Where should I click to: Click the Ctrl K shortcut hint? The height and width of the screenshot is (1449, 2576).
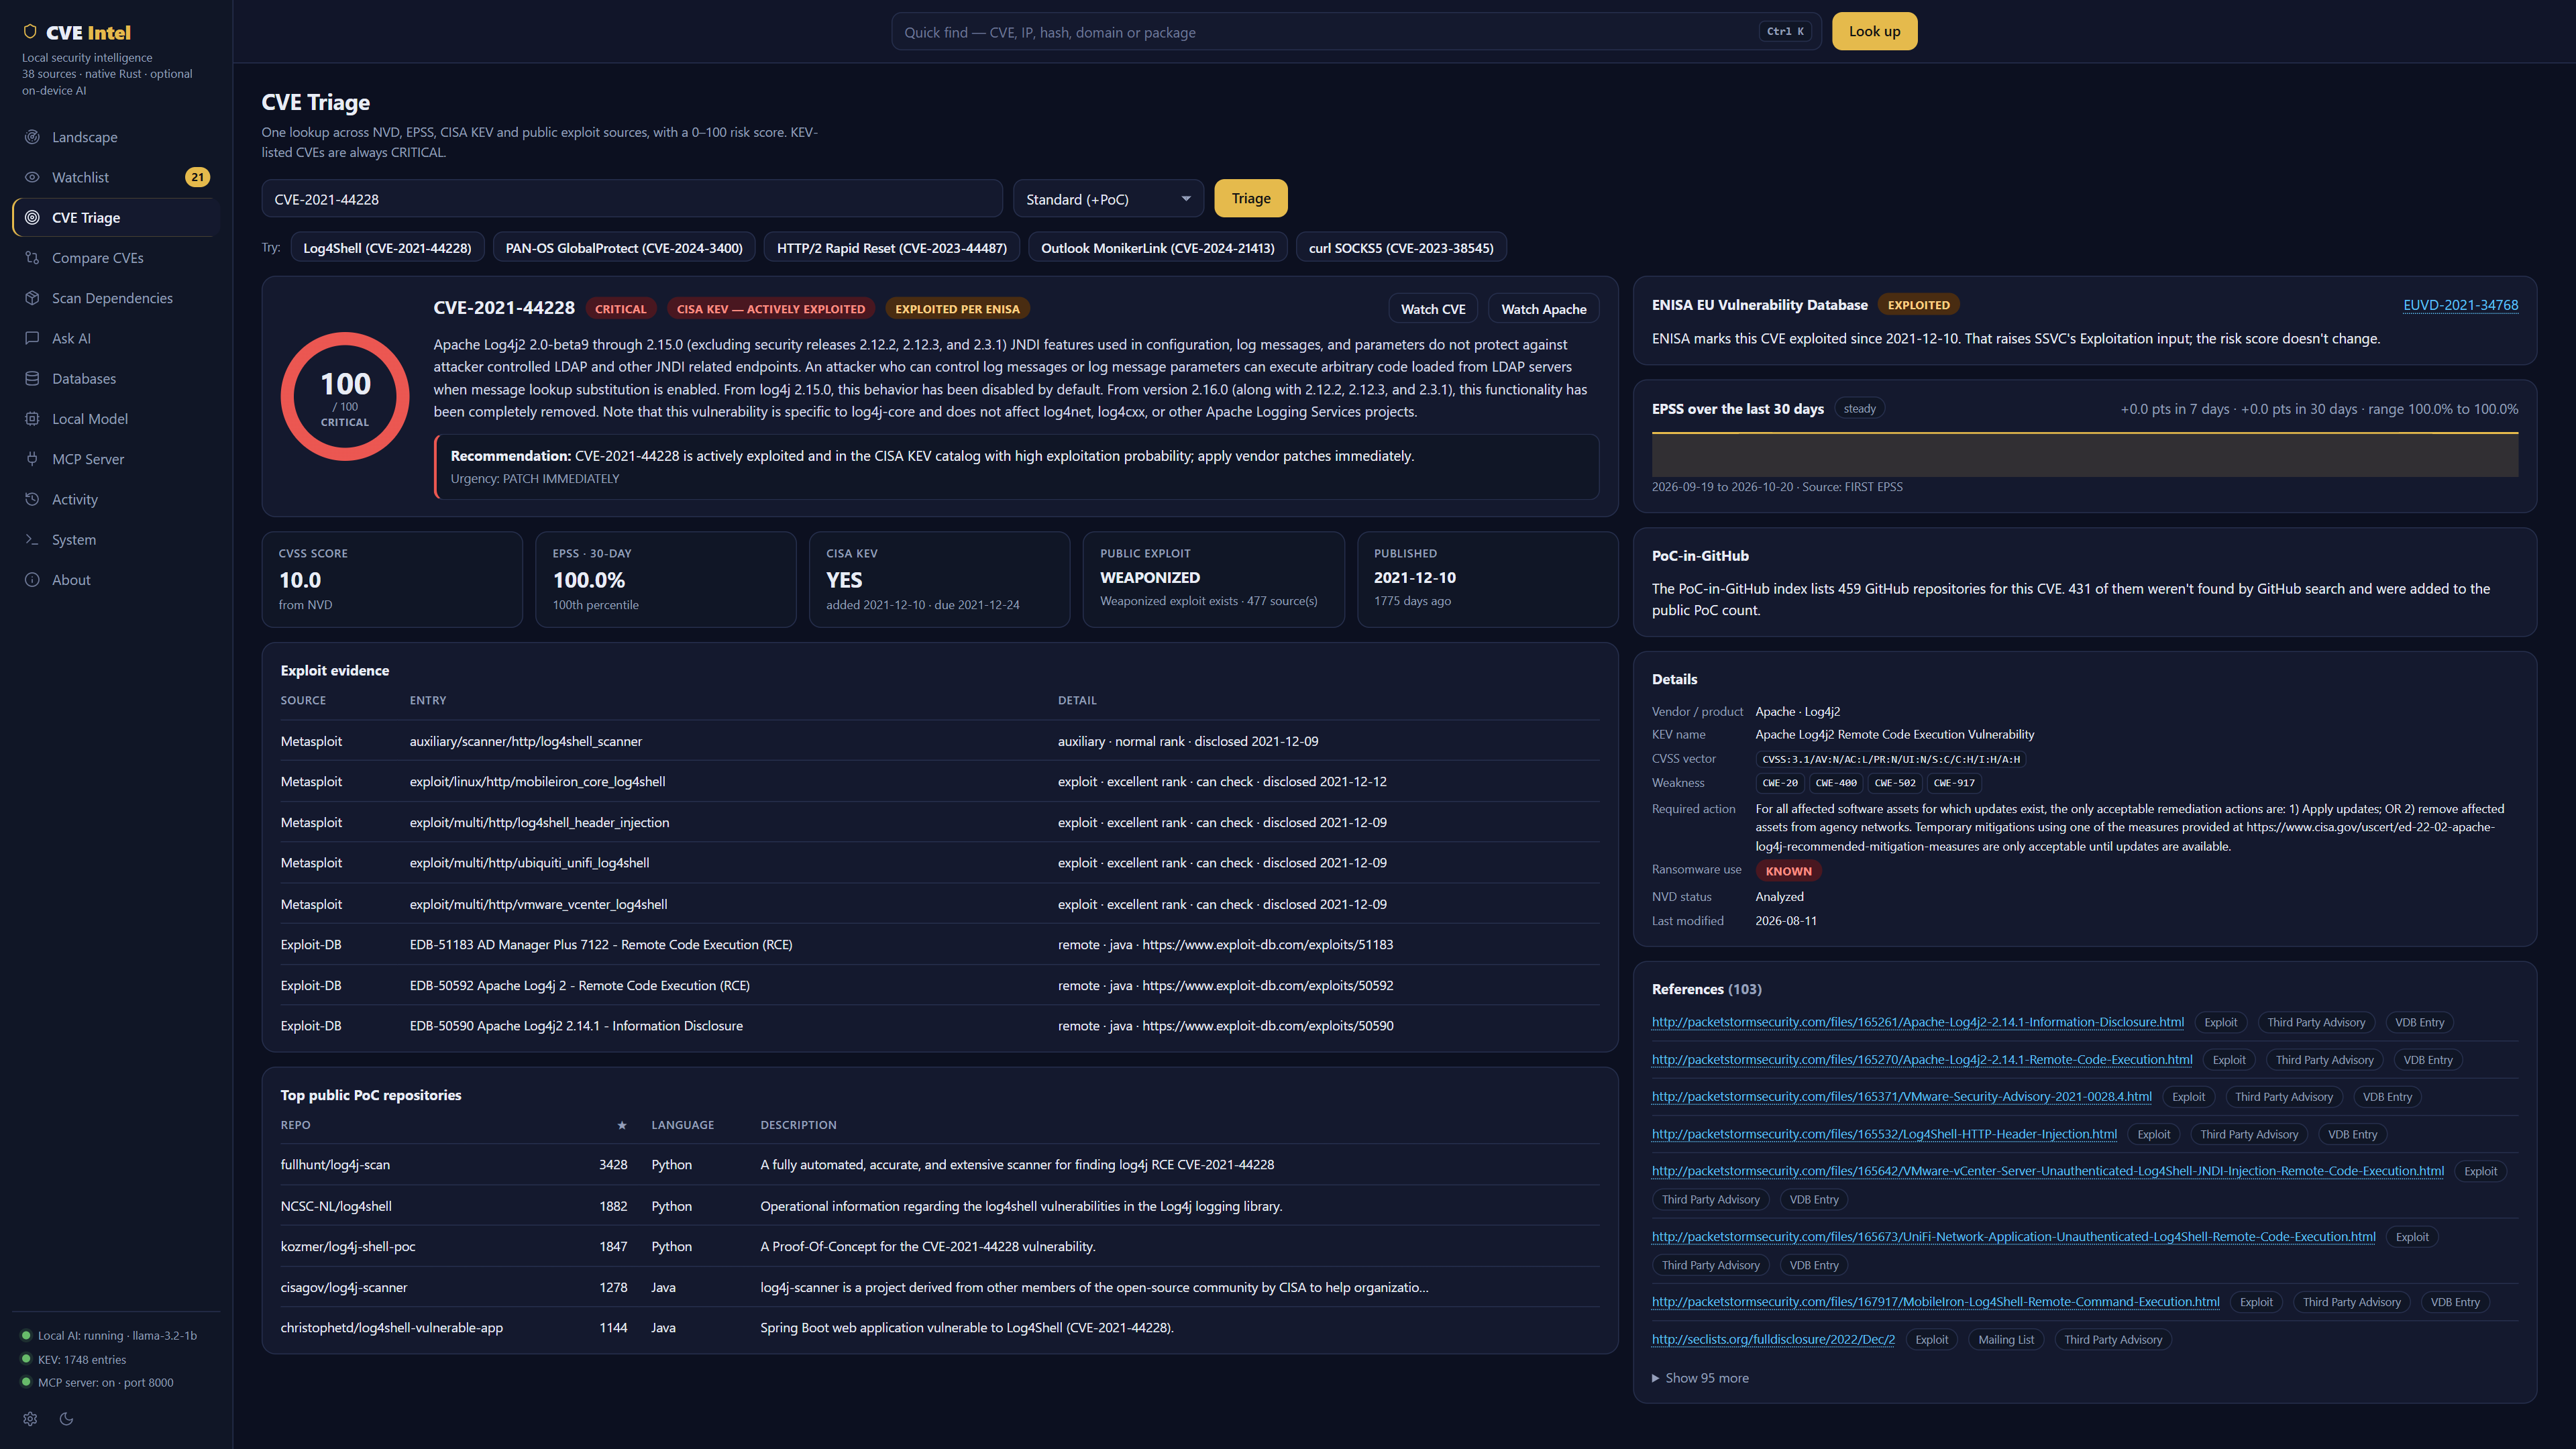[1785, 32]
